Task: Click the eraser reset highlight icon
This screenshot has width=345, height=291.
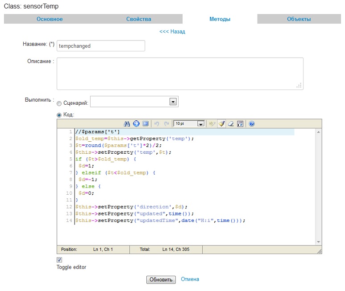Action: [x=231, y=123]
